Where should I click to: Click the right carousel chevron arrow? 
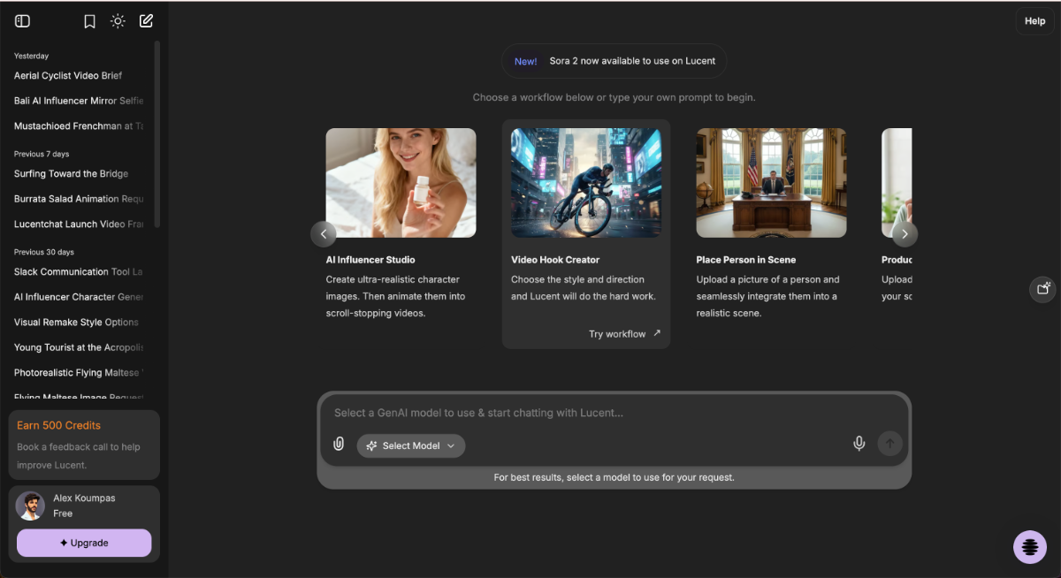coord(905,233)
